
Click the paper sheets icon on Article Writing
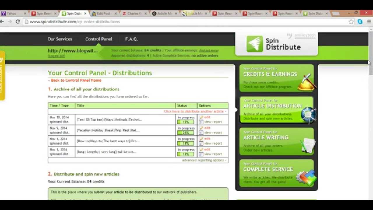click(308, 146)
